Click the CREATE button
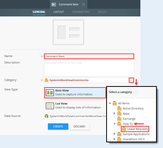Viewport: 163px width, 148px height. coord(58,126)
